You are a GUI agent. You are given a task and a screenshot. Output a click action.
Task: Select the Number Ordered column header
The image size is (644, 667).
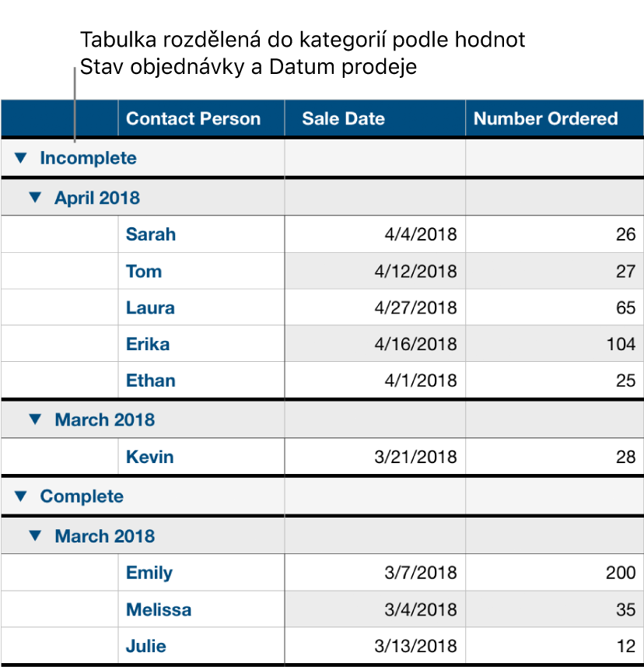(554, 118)
